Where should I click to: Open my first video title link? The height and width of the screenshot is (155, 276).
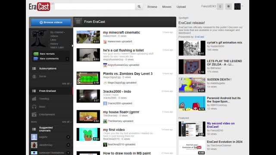(114, 130)
